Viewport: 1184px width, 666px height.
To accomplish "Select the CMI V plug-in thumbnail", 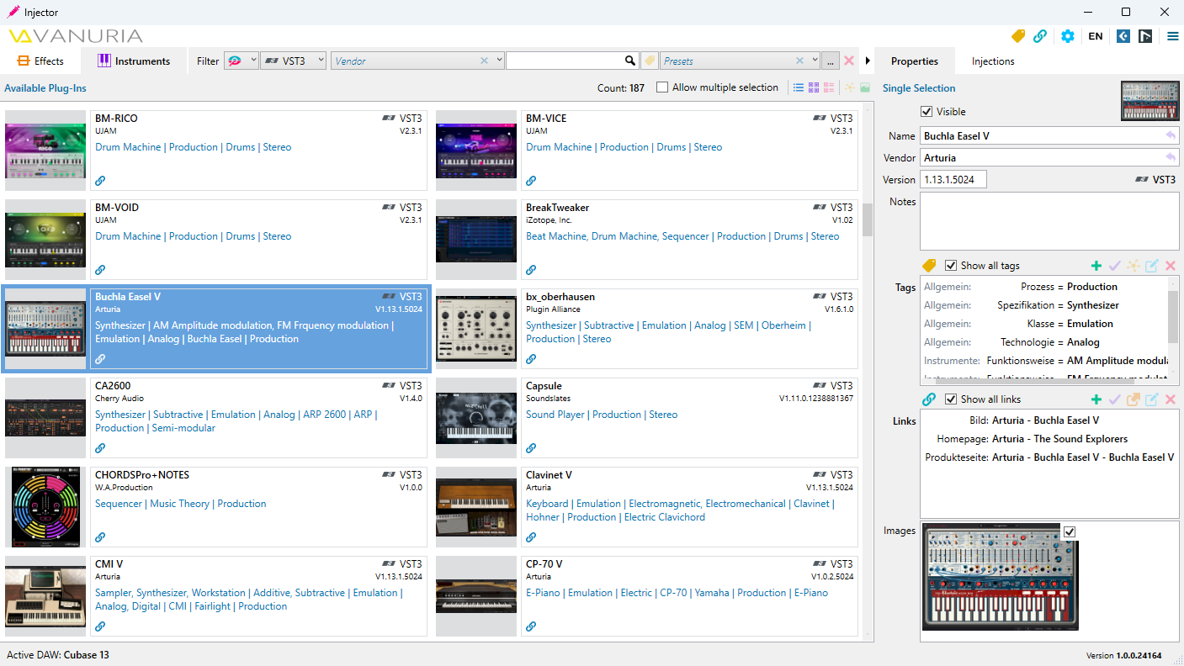I will (x=45, y=595).
